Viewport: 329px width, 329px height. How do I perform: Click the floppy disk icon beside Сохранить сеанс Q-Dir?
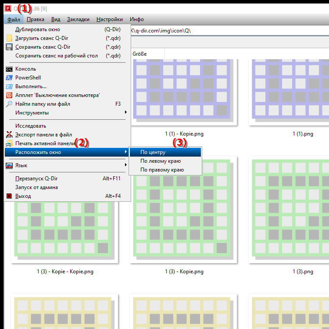click(x=9, y=47)
